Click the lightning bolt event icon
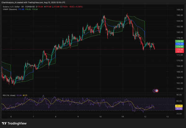The width and height of the screenshot is (186, 128). 154,91
